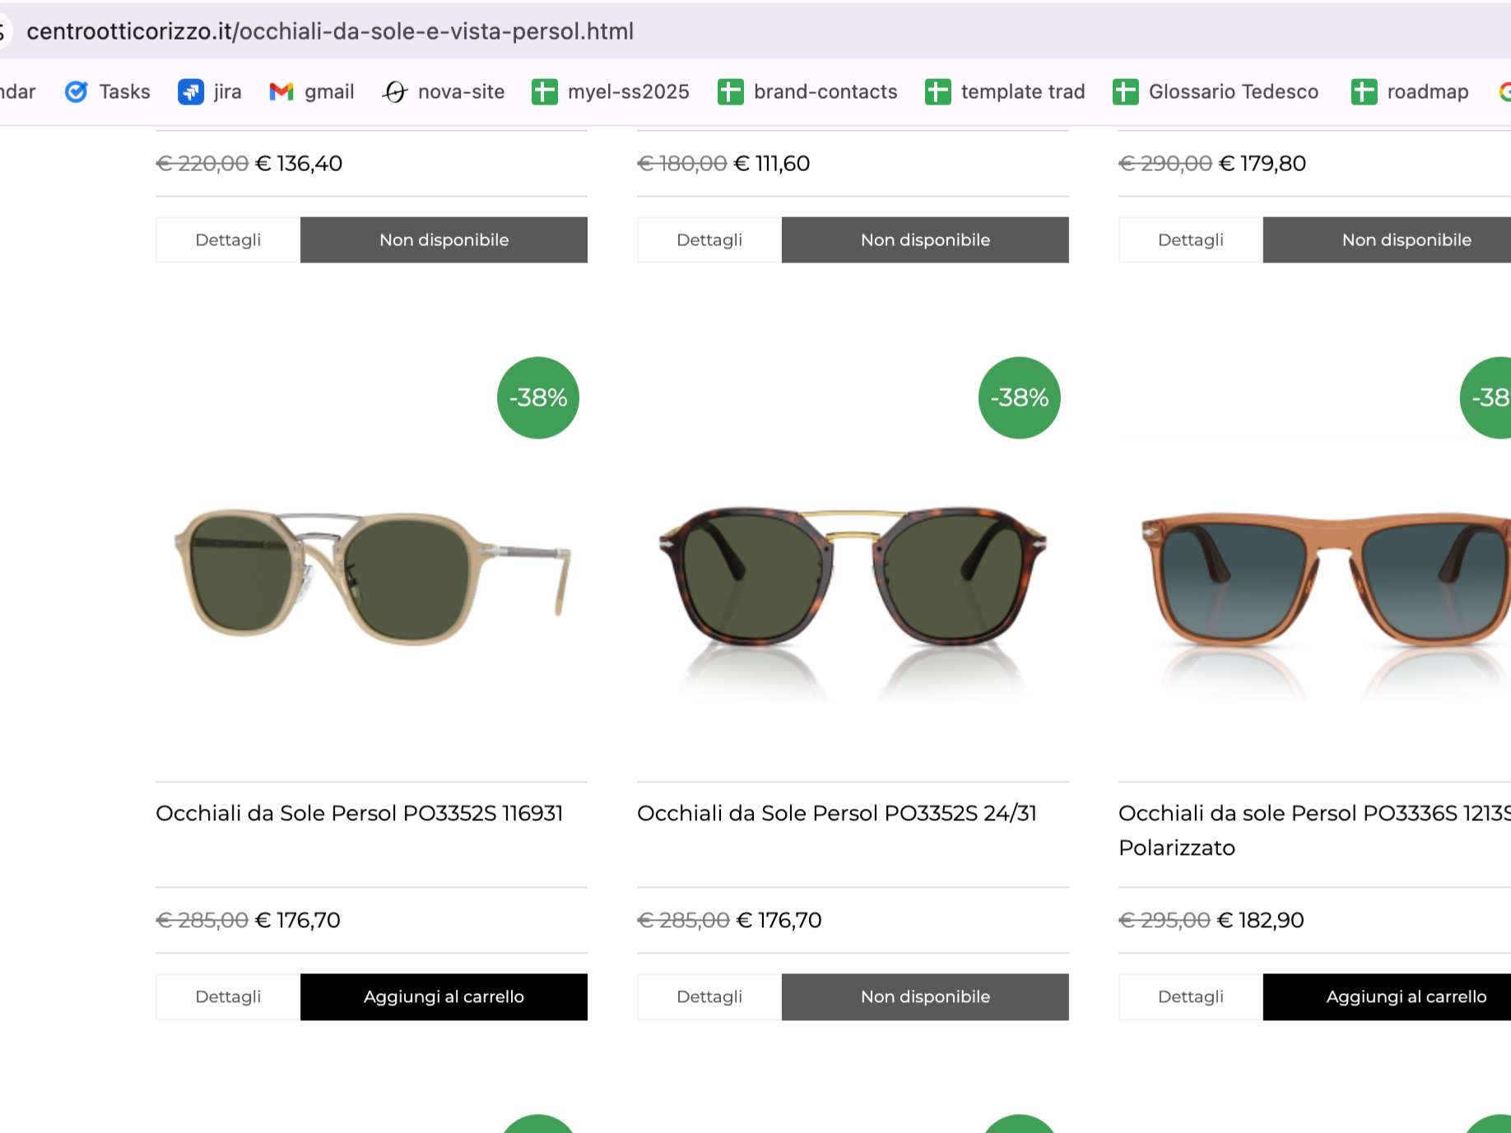Open the jira bookmark icon
Viewport: 1511px width, 1133px height.
(191, 91)
